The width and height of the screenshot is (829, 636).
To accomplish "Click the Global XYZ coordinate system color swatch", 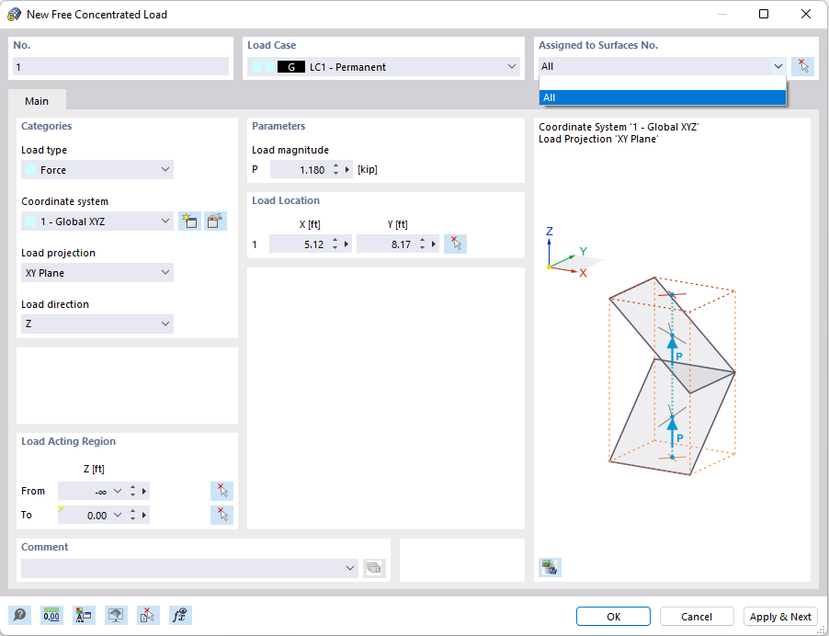I will 31,221.
